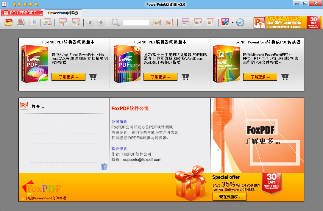
Task: Find next match with right-arrow slide icon
Action: coord(169,22)
